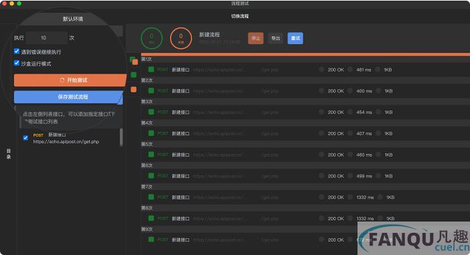
Task: Click the 开始测试 button
Action: (70, 80)
